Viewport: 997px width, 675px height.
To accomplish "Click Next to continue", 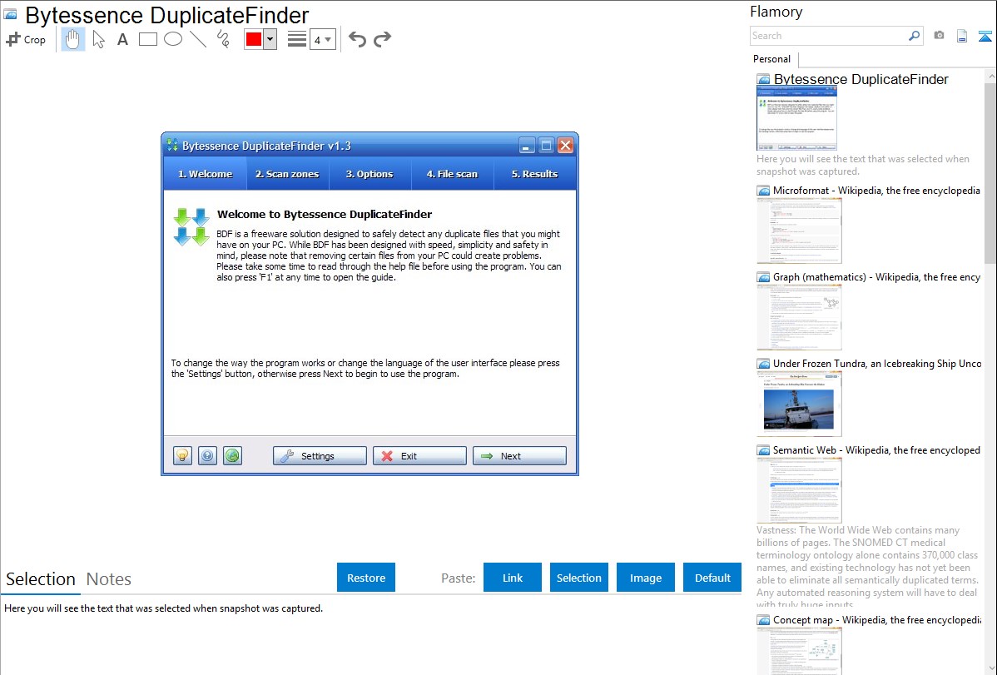I will 519,455.
